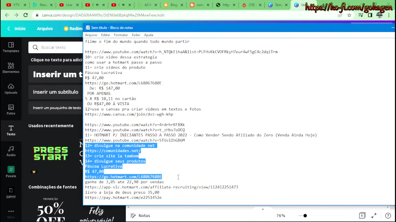The height and width of the screenshot is (222, 396).
Task: Click the 'Usados recentemente' heading in Canva
Action: click(x=51, y=126)
